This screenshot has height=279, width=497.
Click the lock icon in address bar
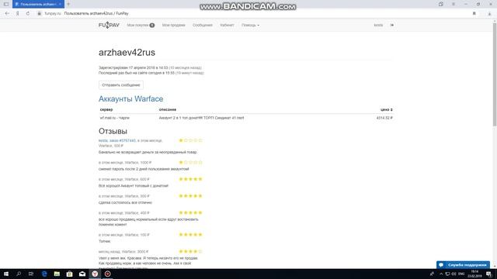(x=40, y=13)
